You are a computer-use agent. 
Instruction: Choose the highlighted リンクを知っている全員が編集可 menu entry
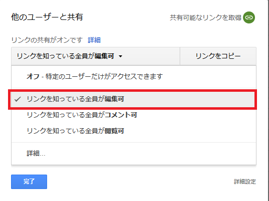(133, 99)
